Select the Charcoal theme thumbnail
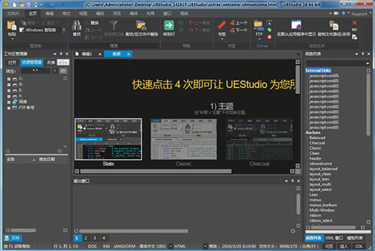Screen dimensions: 375x251 (259, 139)
